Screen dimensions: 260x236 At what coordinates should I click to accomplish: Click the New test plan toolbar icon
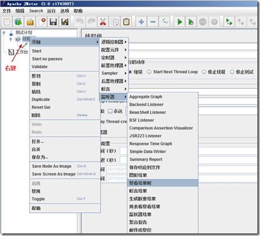(x=7, y=22)
